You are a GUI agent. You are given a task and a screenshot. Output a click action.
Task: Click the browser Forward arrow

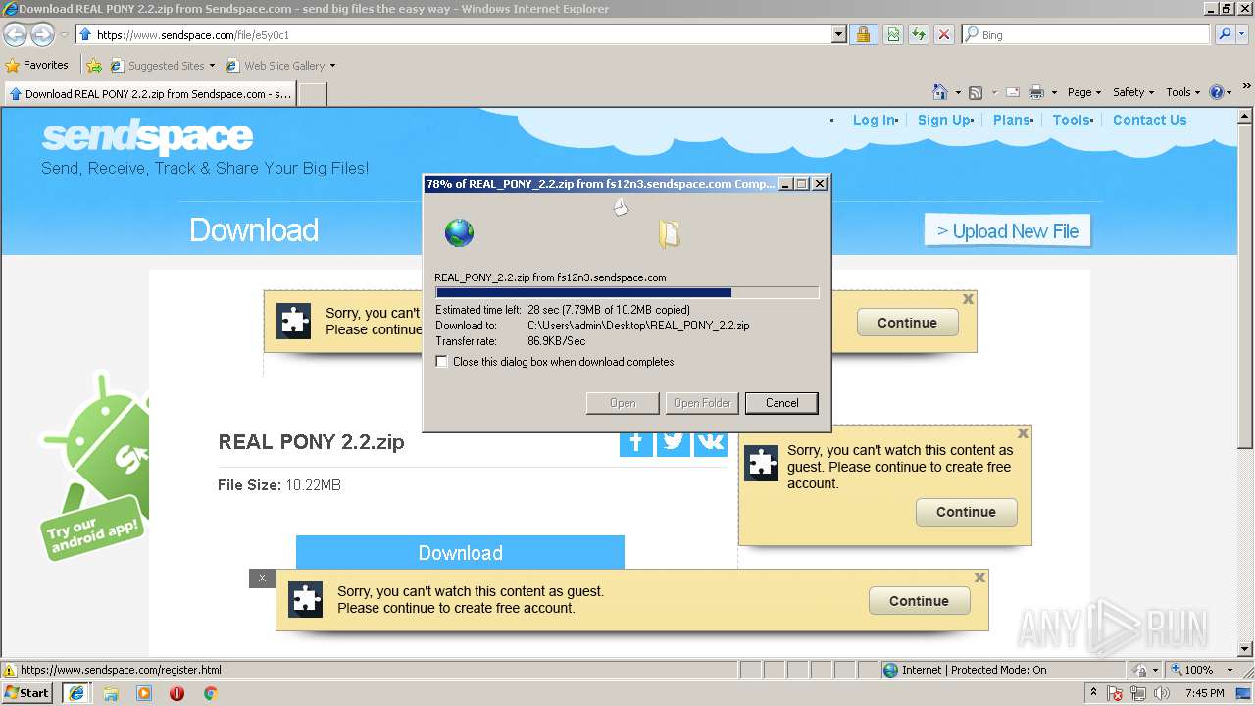click(x=42, y=34)
